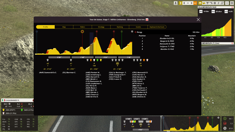
Task: Select the highlighted E2 group label
Action: (117, 63)
